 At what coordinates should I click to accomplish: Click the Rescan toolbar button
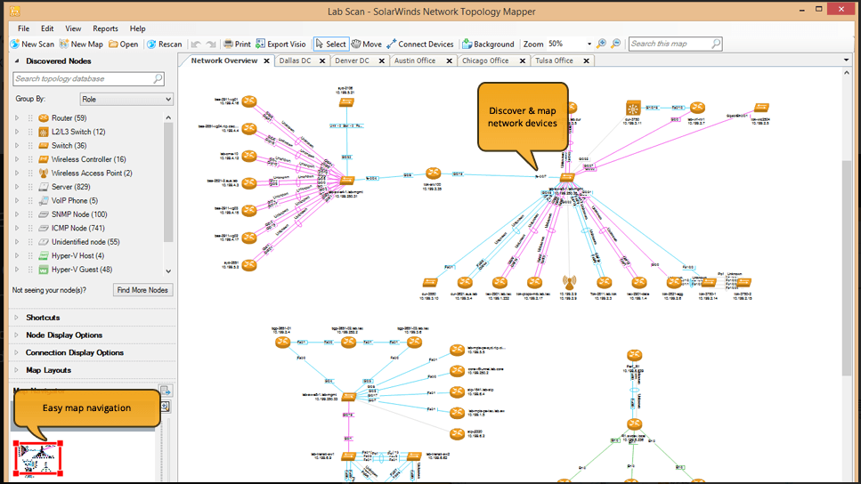[x=165, y=44]
